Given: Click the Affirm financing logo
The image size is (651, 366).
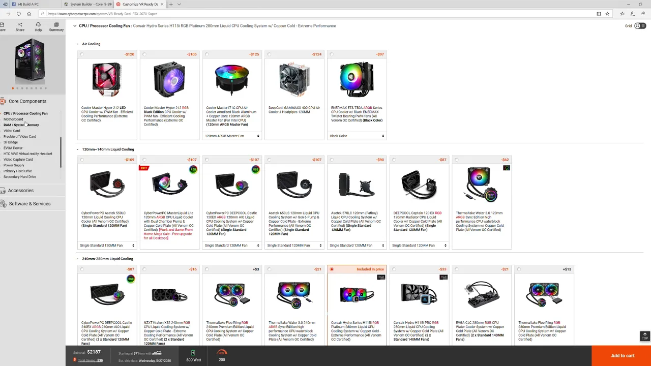Looking at the screenshot, I should (x=157, y=353).
